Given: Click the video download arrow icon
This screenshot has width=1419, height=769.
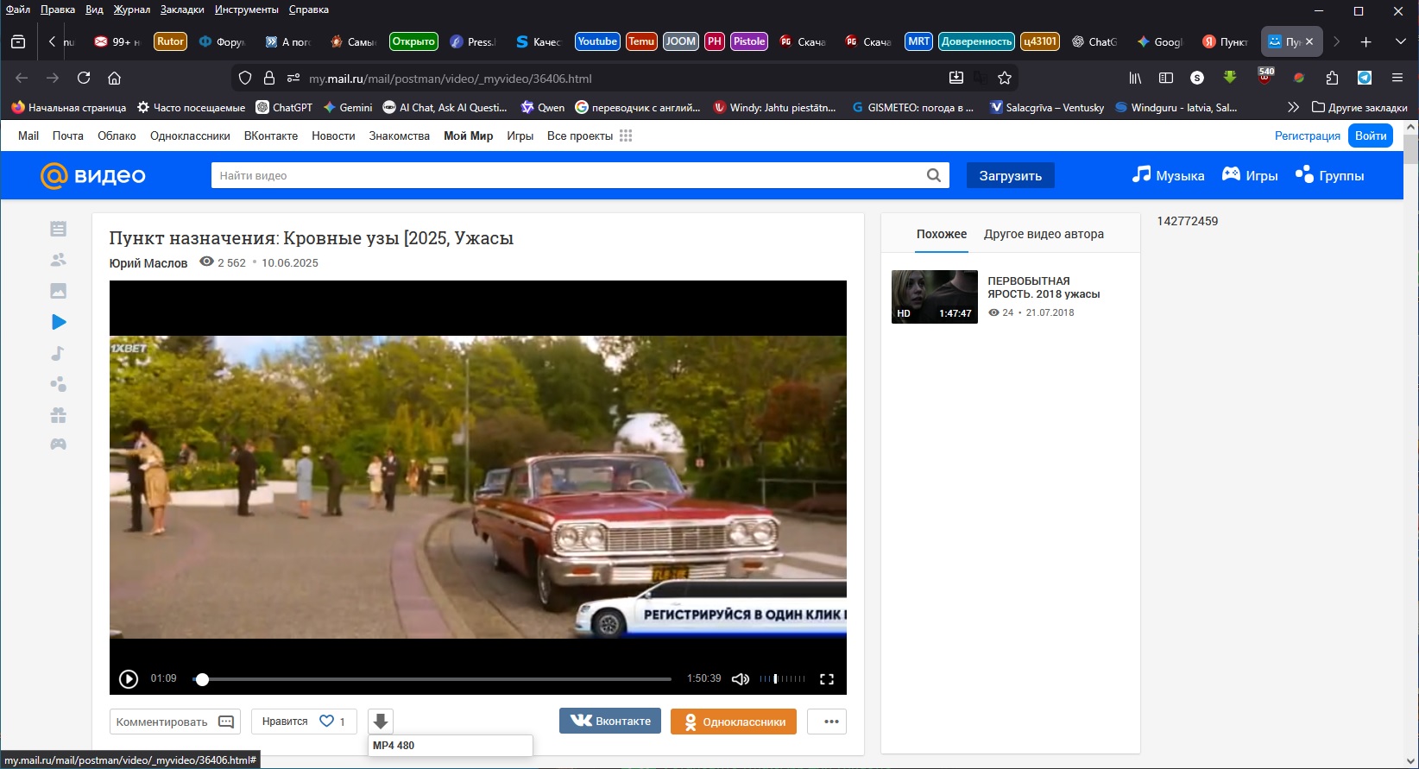Looking at the screenshot, I should coord(381,722).
